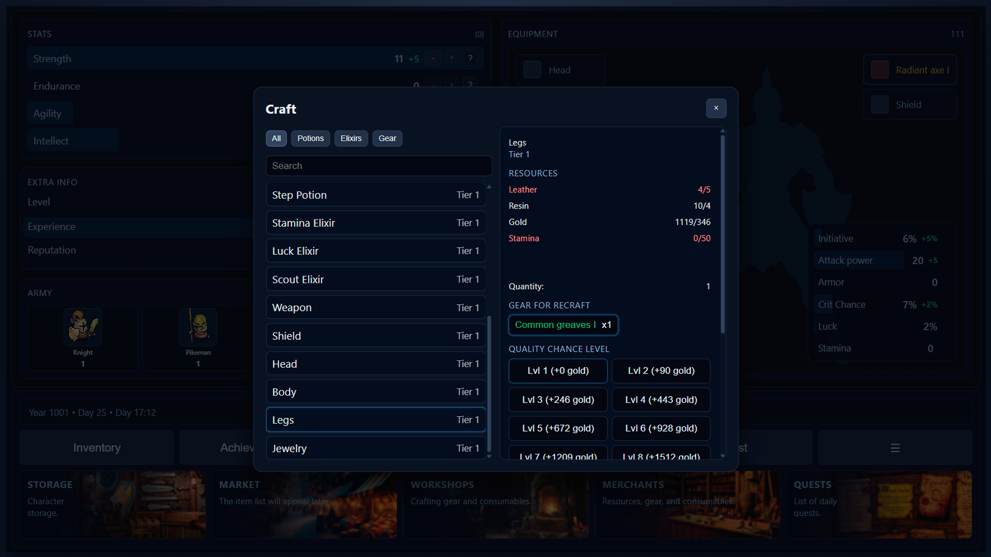Select the Gear crafting filter
The width and height of the screenshot is (991, 557).
387,138
